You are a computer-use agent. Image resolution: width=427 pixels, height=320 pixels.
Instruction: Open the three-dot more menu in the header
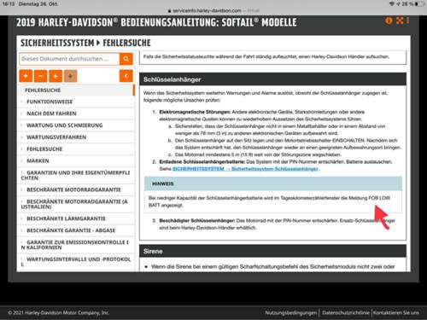point(408,20)
